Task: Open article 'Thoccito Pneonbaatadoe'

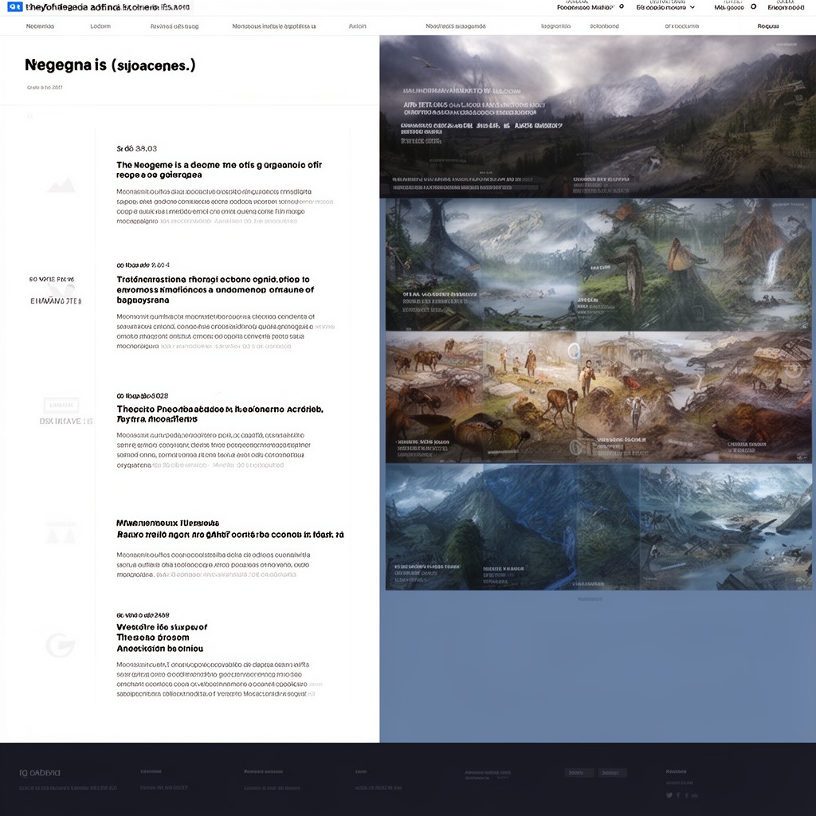Action: pos(220,414)
